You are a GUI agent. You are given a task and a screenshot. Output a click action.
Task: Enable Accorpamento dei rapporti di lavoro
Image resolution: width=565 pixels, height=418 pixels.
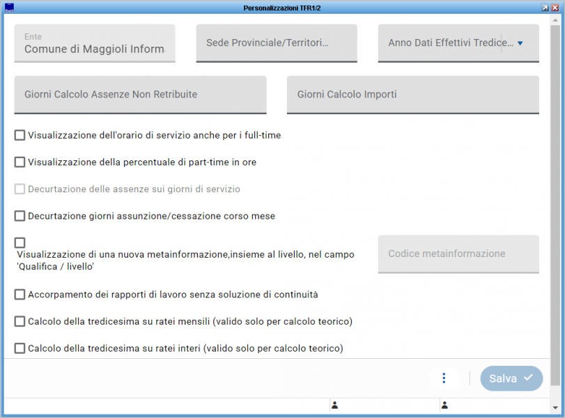20,295
